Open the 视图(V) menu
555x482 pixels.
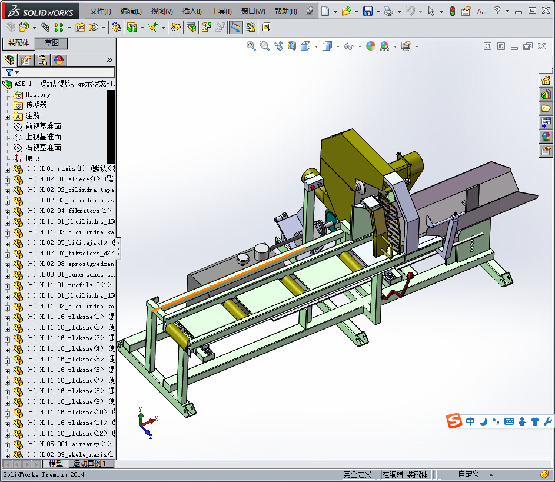coord(162,11)
